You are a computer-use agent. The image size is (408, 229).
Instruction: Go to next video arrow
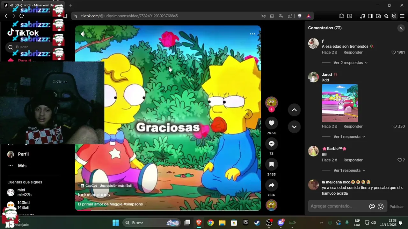click(x=294, y=127)
